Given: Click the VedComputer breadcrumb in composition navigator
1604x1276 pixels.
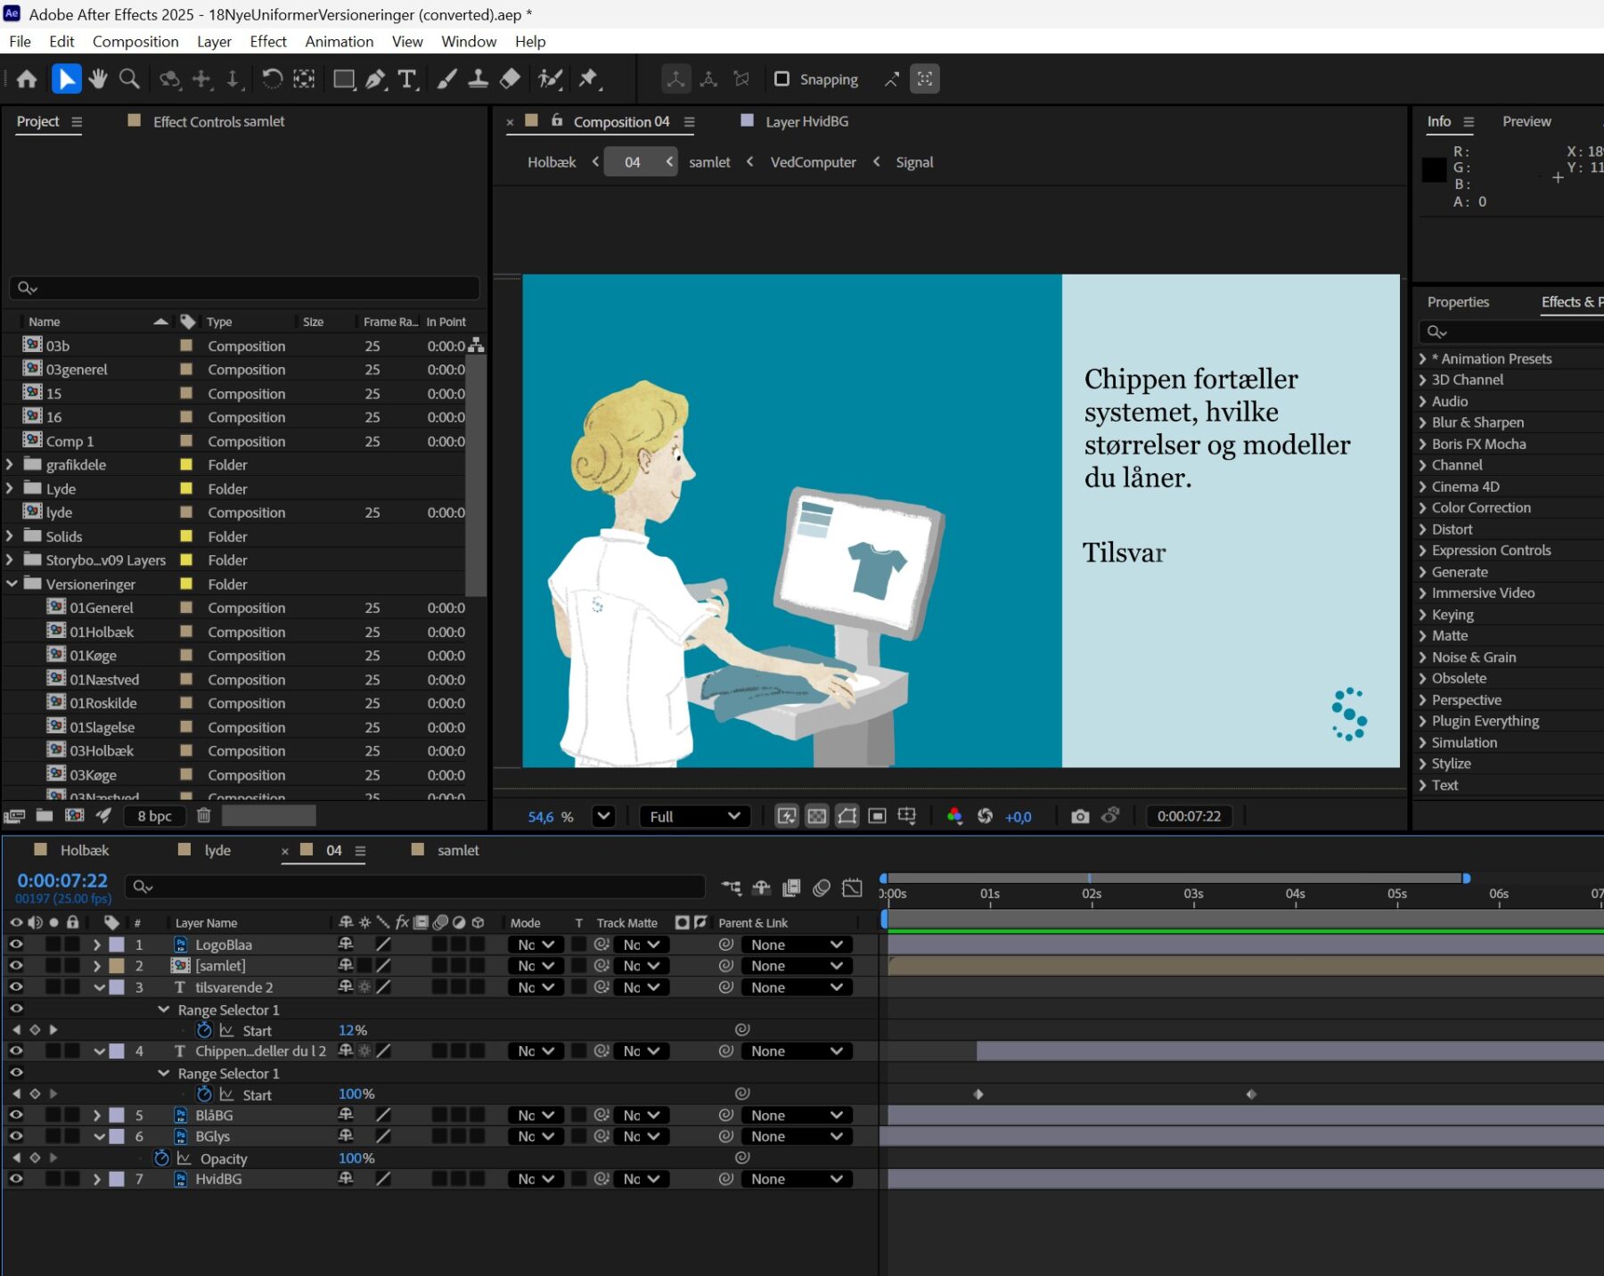Looking at the screenshot, I should [813, 162].
